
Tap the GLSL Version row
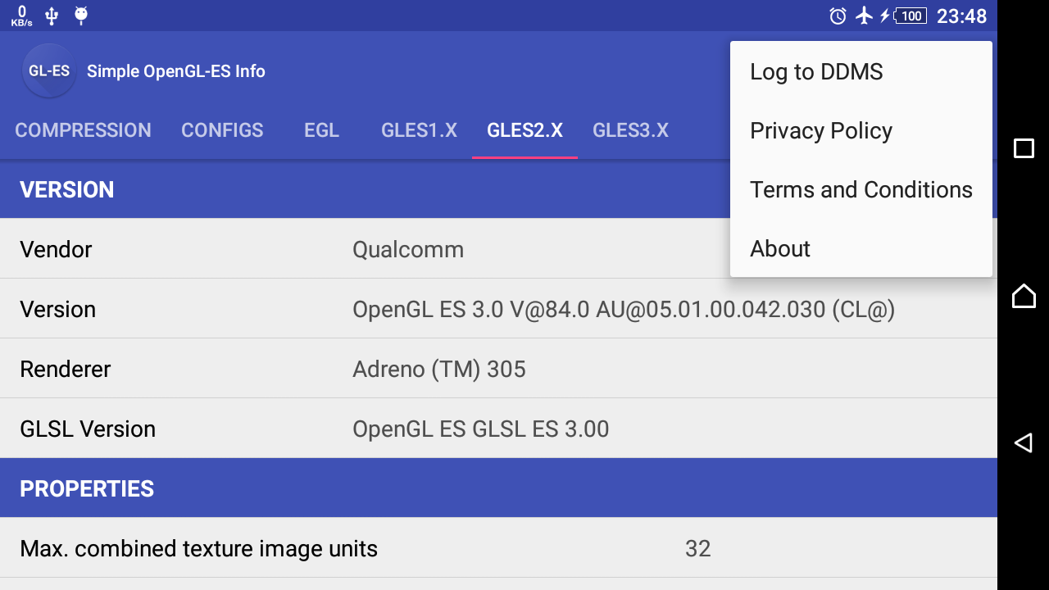click(498, 429)
